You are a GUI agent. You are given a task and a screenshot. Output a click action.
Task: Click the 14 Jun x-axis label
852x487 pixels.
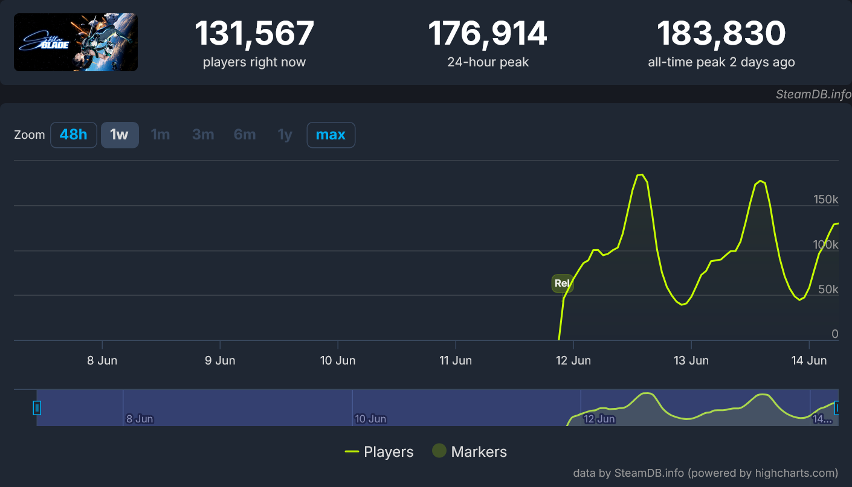[x=809, y=360]
